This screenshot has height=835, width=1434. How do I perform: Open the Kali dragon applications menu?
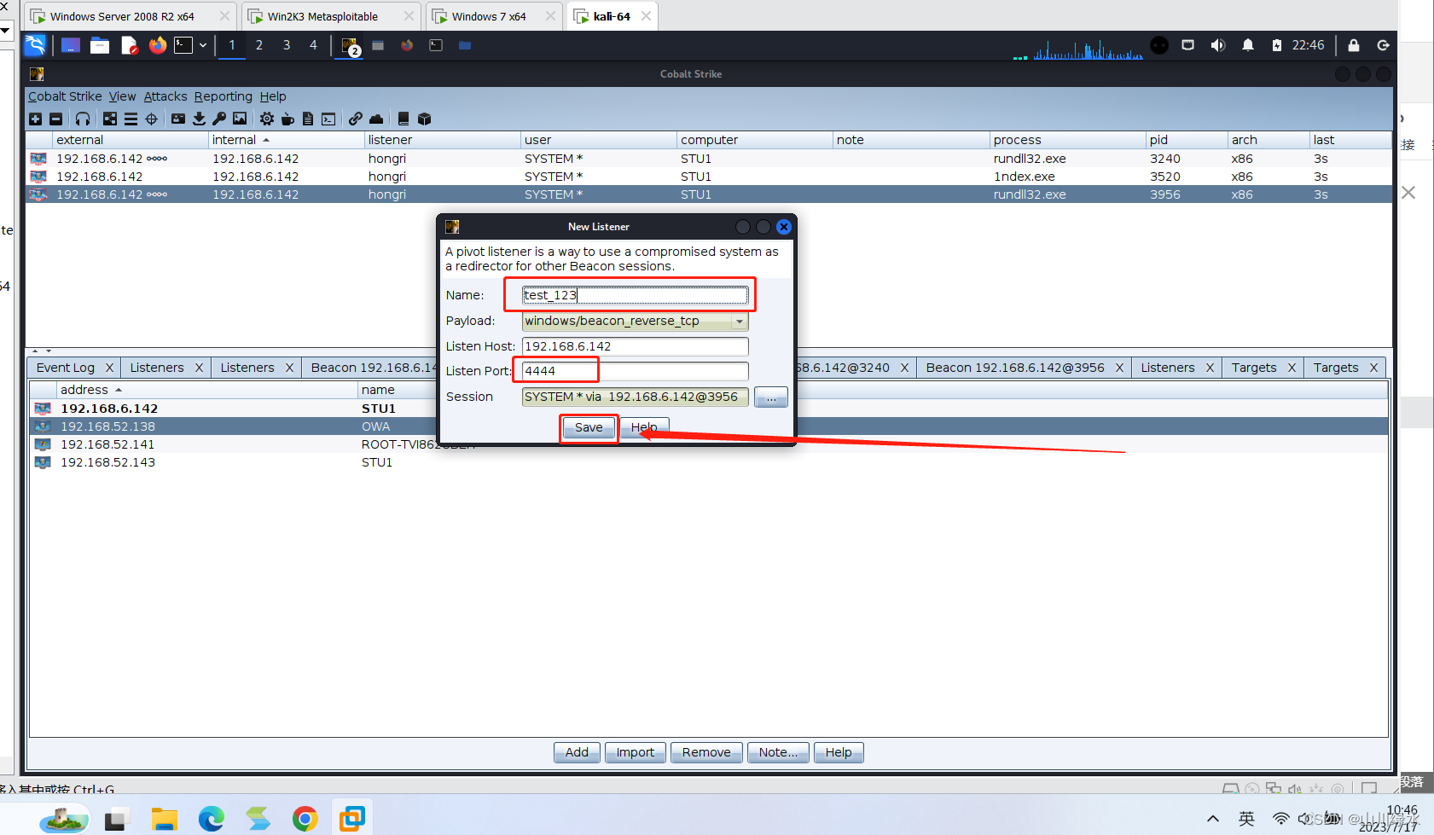pyautogui.click(x=35, y=45)
